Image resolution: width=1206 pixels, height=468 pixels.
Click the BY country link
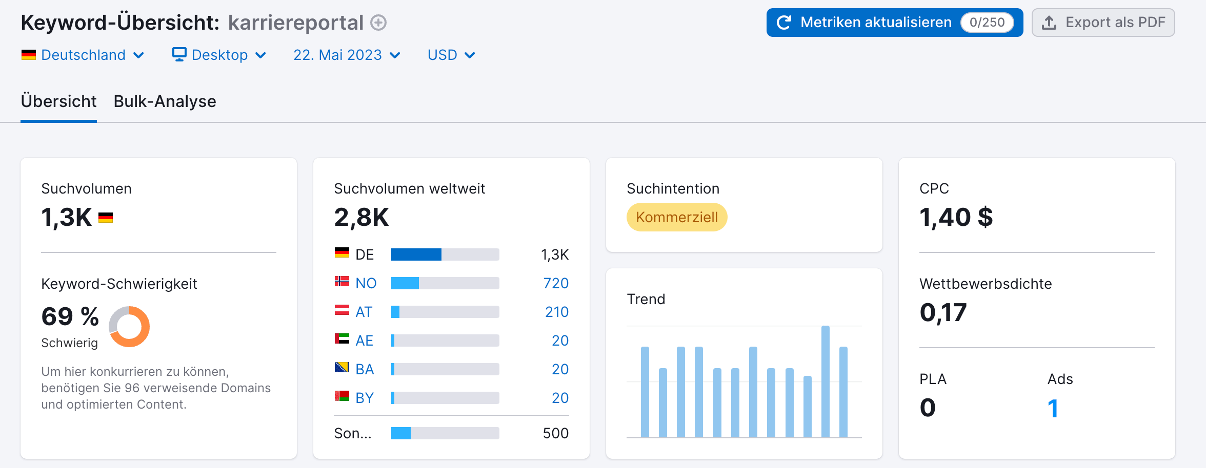tap(365, 398)
